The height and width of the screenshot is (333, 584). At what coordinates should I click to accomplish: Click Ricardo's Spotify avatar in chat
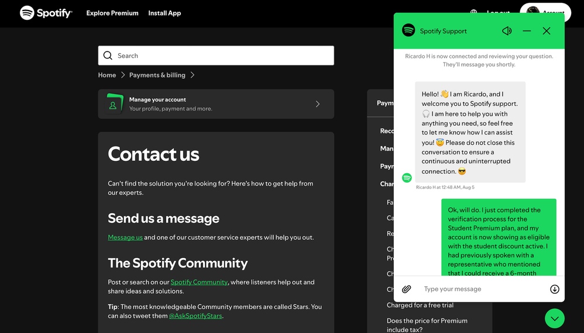tap(407, 178)
